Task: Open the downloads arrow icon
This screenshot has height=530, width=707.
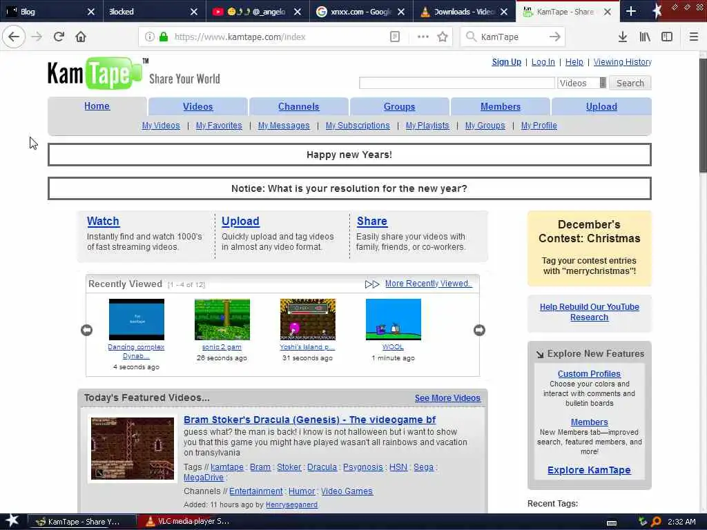Action: click(623, 37)
